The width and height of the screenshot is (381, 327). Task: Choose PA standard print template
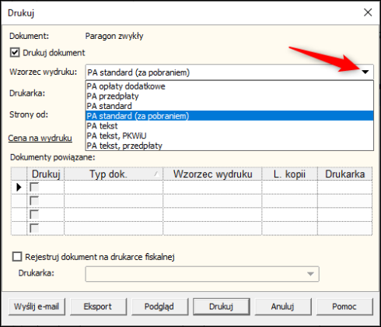tap(229, 106)
